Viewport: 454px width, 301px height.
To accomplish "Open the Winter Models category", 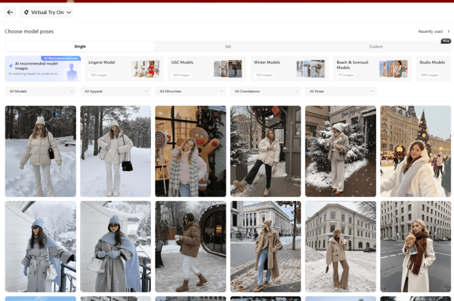I will [289, 68].
